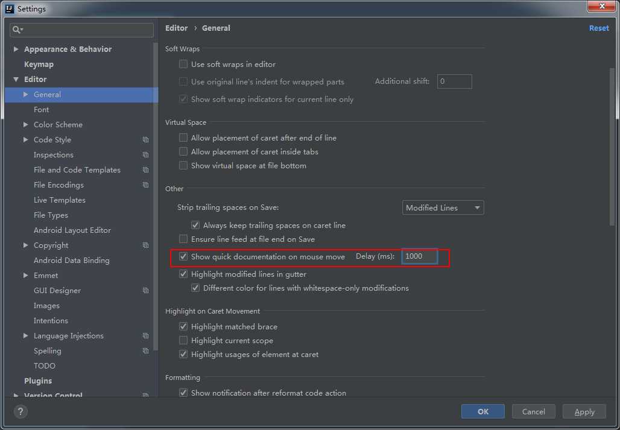Toggle Allow placement of caret inside tabs
The image size is (620, 430).
183,152
